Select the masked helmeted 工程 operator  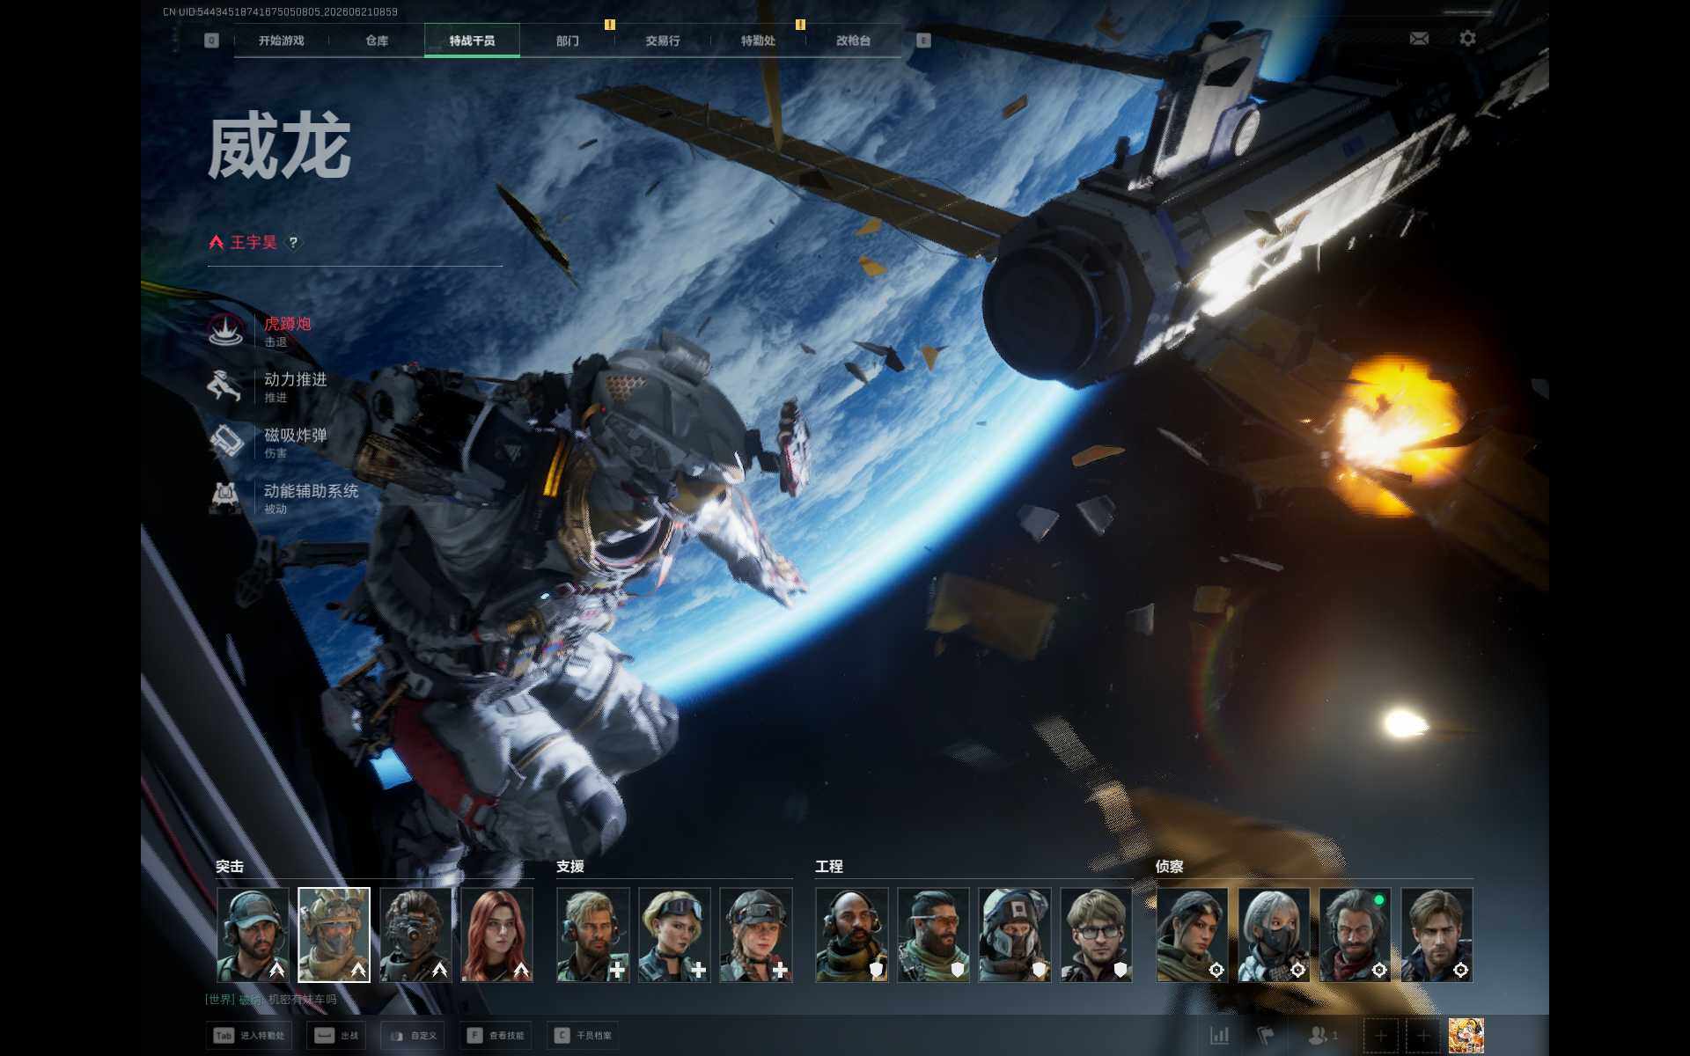pos(1015,935)
